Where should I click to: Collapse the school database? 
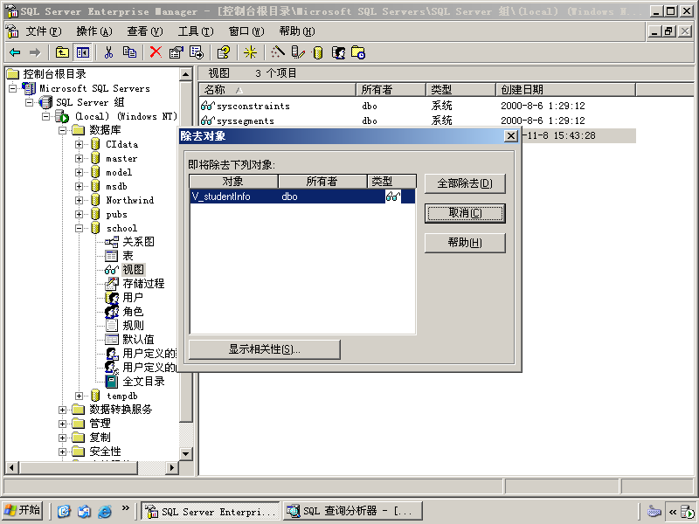(79, 228)
